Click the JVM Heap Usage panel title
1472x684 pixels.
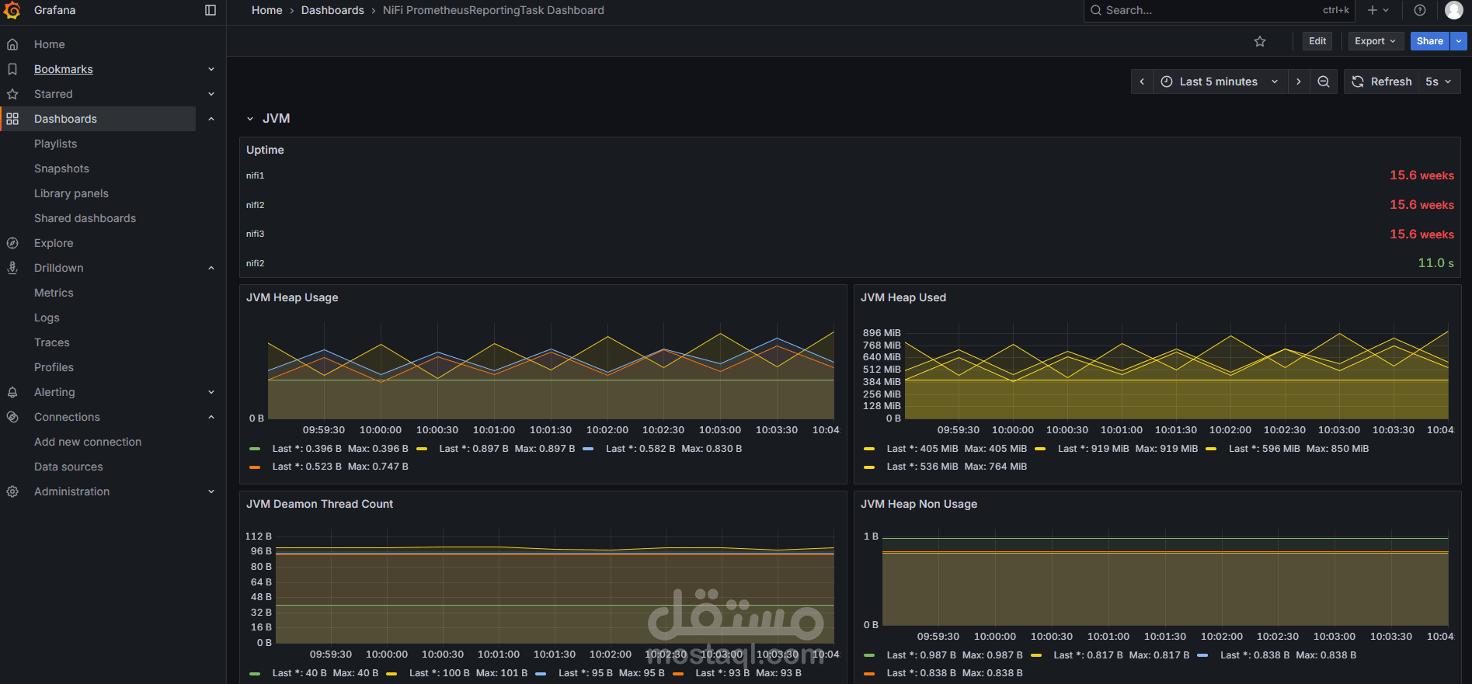[292, 297]
